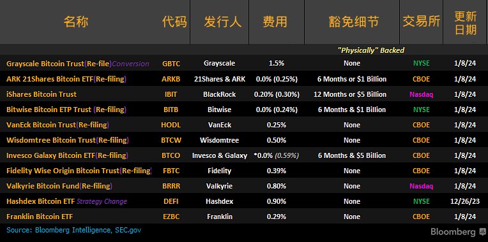Click the 发行人 column header

[223, 22]
